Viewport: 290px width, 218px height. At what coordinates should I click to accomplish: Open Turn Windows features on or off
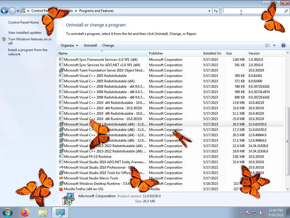click(x=30, y=41)
